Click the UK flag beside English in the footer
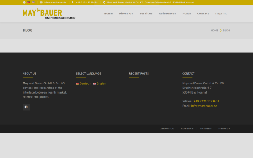This screenshot has height=158, width=253. click(x=94, y=83)
